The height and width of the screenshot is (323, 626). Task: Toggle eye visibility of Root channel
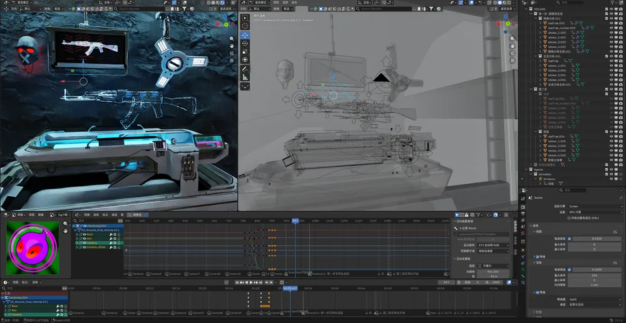click(x=85, y=234)
